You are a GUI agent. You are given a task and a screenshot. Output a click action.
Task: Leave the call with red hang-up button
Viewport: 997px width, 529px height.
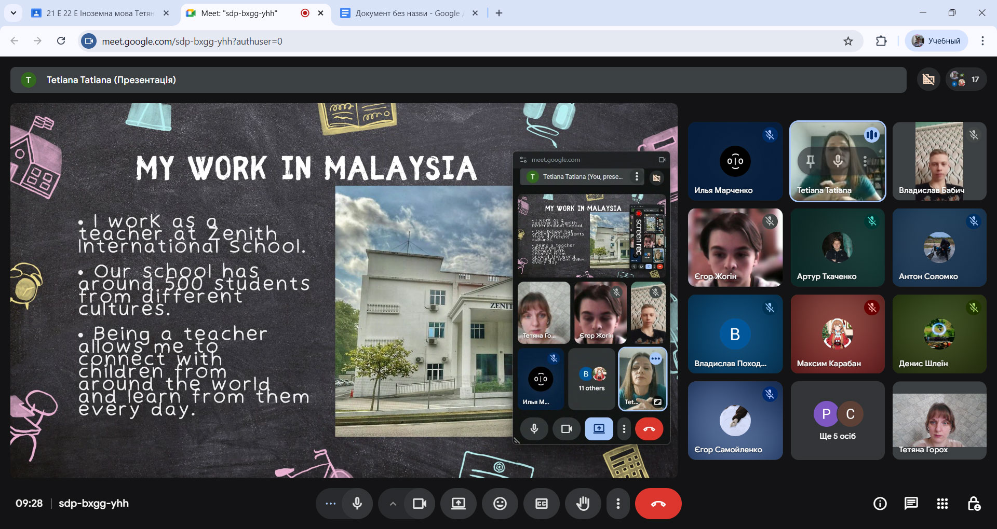[x=658, y=504]
